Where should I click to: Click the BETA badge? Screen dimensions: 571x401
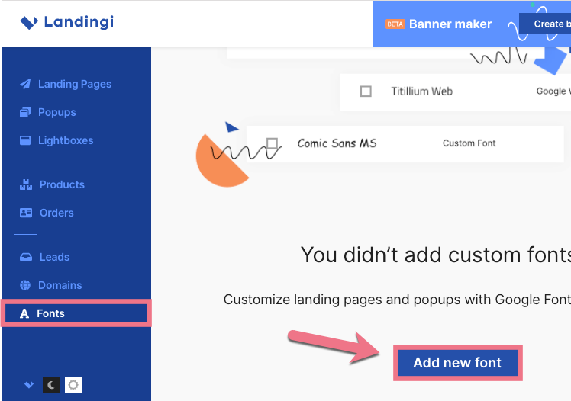click(395, 24)
